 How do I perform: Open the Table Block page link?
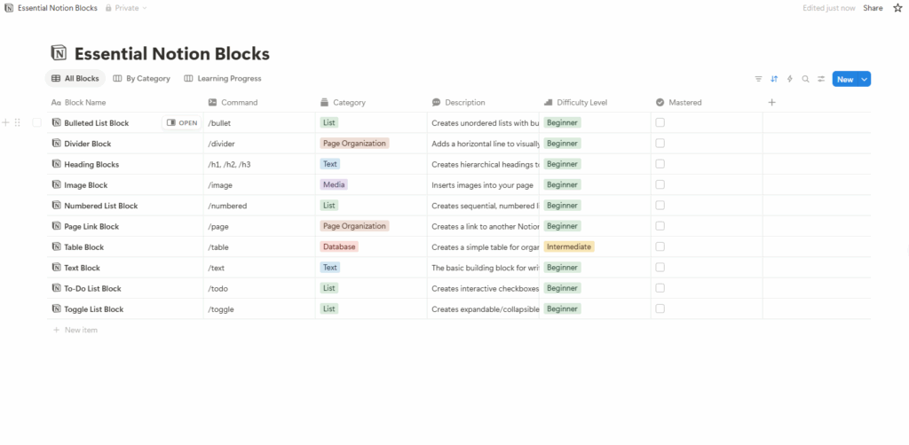(84, 247)
